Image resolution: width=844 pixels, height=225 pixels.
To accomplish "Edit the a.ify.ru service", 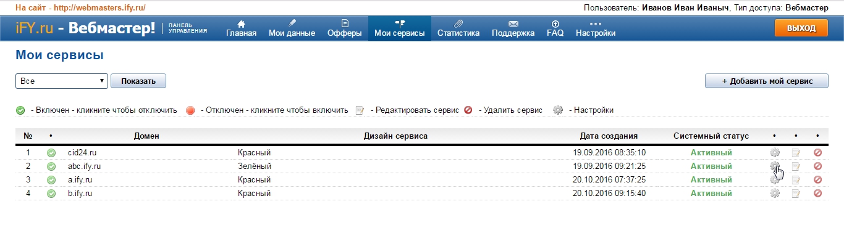I will [x=796, y=179].
